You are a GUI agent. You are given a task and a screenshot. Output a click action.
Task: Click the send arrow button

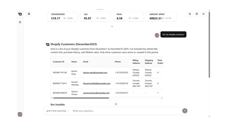click(x=185, y=111)
